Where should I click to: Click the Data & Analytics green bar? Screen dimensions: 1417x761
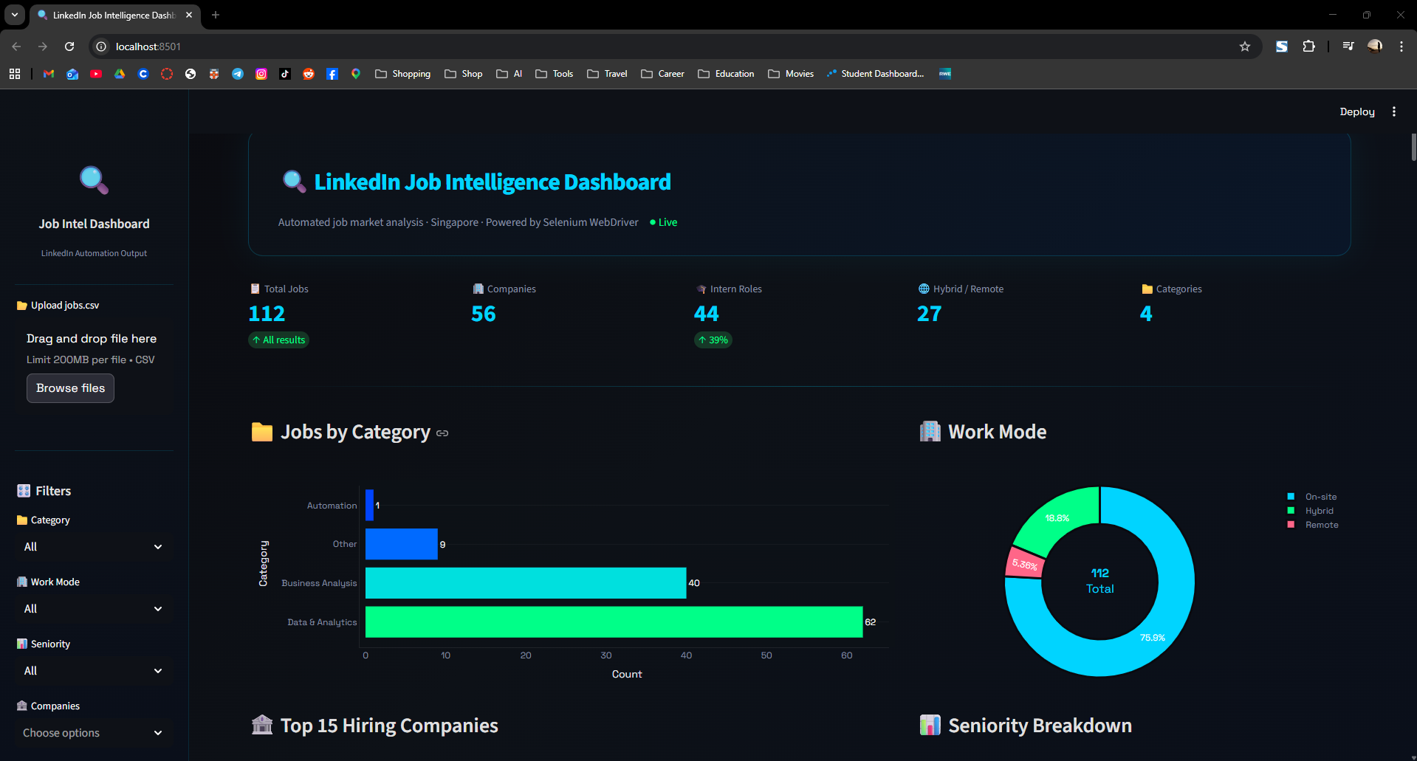pos(614,621)
